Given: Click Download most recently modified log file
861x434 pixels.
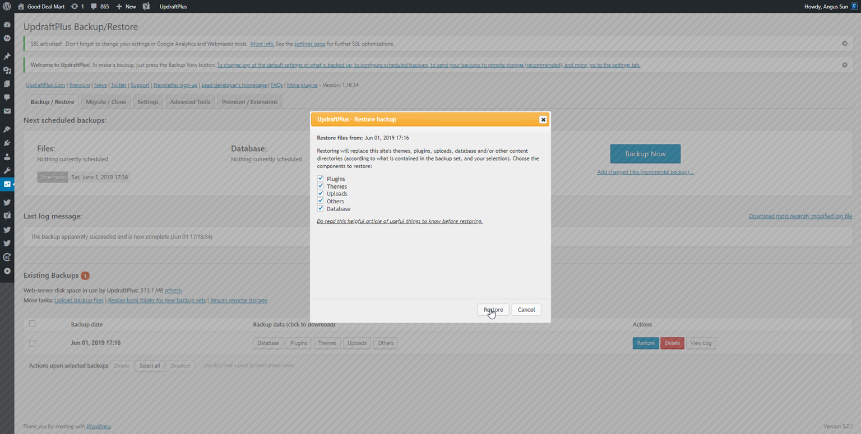Looking at the screenshot, I should pyautogui.click(x=800, y=216).
